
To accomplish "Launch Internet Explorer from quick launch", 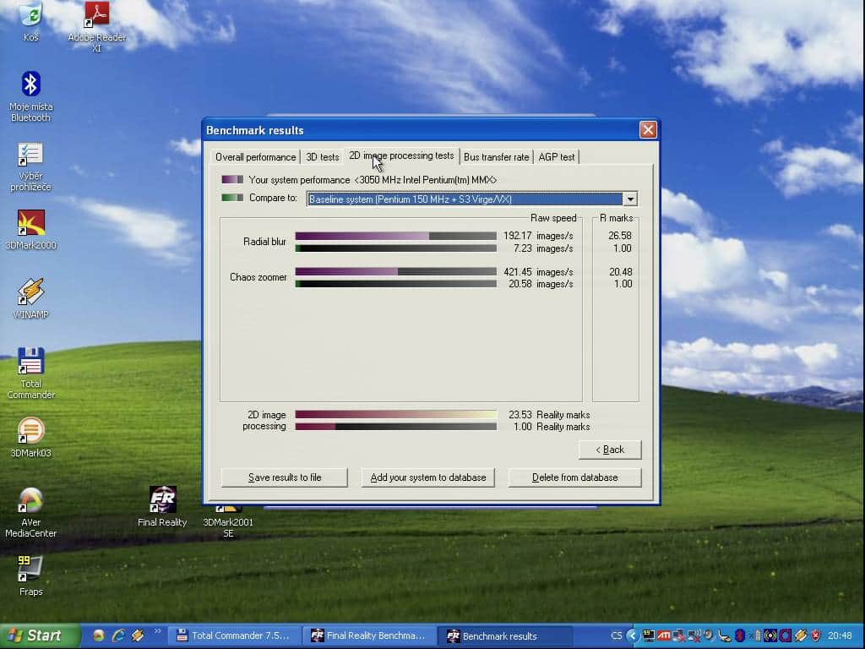I will coord(118,635).
